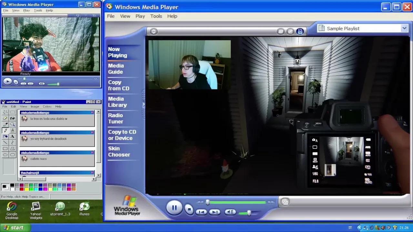Launch the iTunes desktop shortcut

point(85,209)
